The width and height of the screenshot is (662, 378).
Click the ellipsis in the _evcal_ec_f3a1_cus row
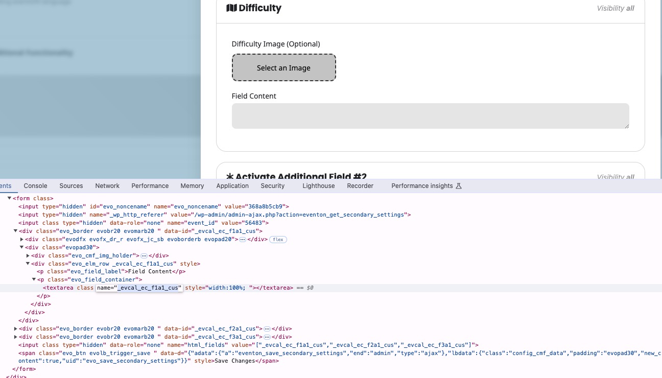click(x=267, y=337)
